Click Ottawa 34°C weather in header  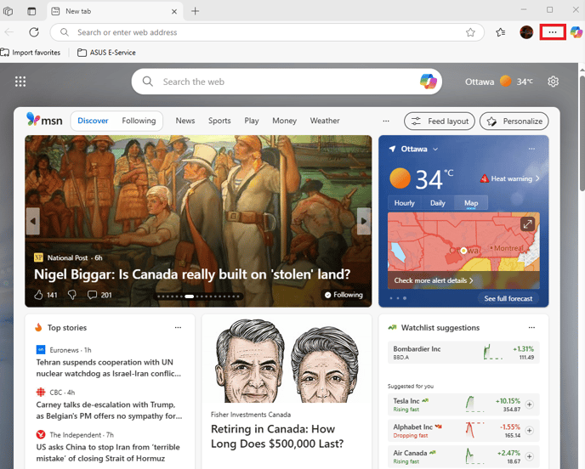click(x=499, y=82)
